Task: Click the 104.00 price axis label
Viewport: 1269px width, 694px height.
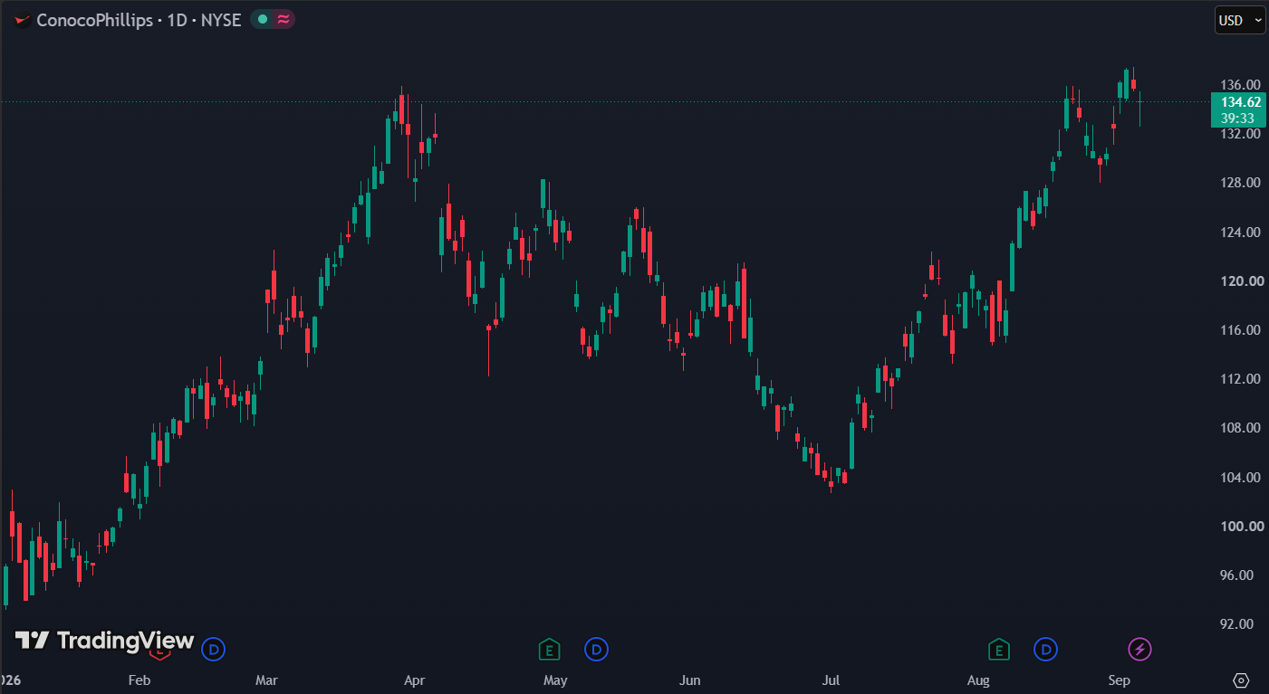Action: point(1241,477)
